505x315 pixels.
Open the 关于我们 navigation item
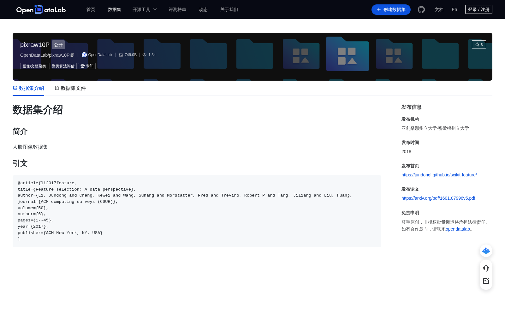click(x=229, y=9)
